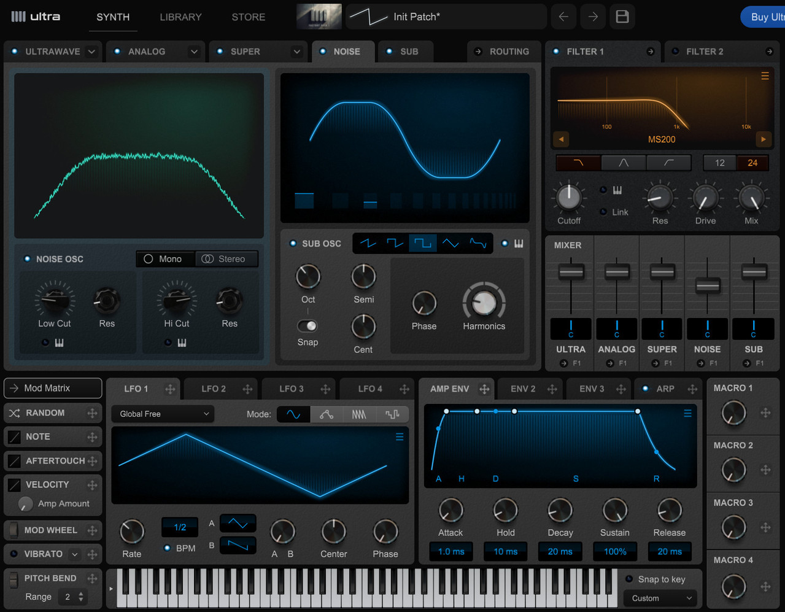Open the amp envelope display menu icon
The height and width of the screenshot is (612, 785).
[687, 414]
